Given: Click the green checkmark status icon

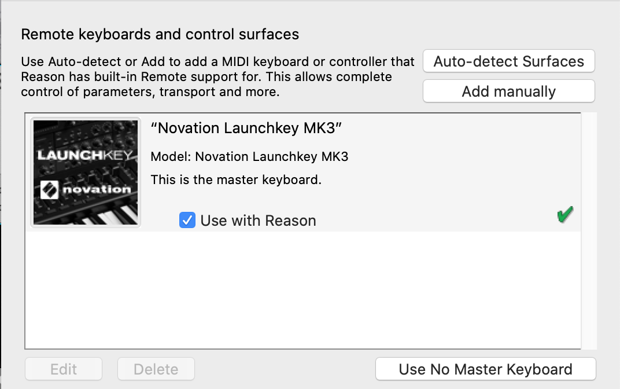Looking at the screenshot, I should 564,214.
